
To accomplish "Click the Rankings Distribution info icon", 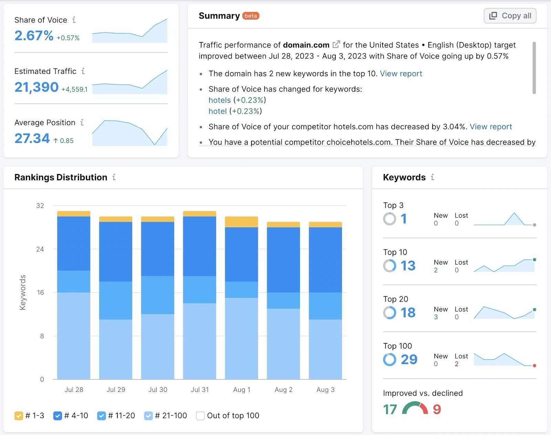I will pyautogui.click(x=114, y=178).
